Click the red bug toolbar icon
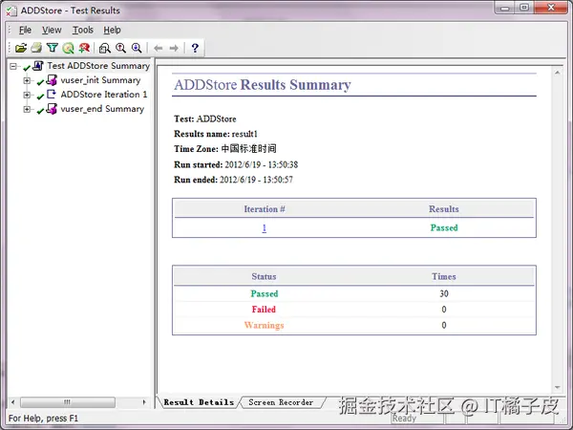The height and width of the screenshot is (430, 573). (x=84, y=48)
